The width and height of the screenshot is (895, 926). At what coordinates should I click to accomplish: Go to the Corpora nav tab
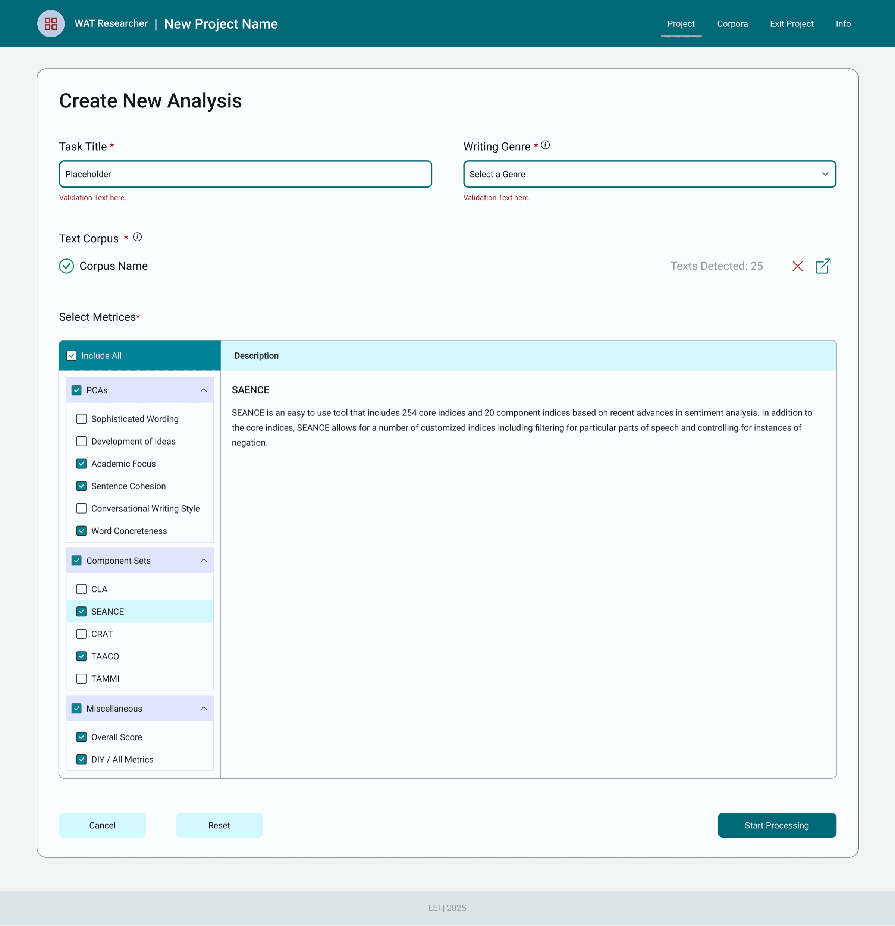point(732,23)
